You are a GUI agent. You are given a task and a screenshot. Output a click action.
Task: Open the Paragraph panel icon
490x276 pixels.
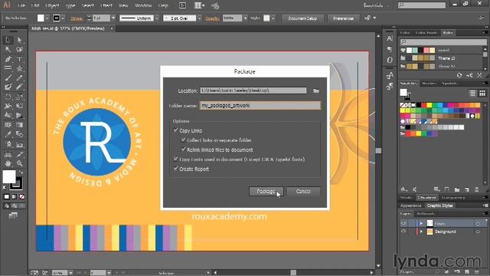tap(390, 49)
